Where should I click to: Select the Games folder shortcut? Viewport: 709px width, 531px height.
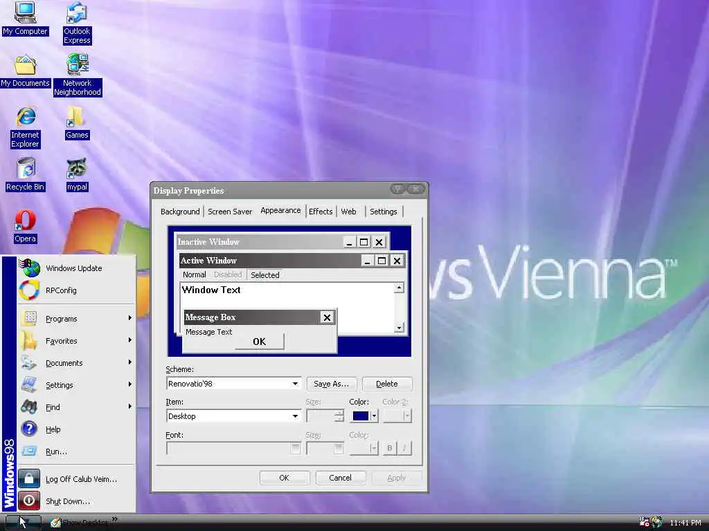77,123
